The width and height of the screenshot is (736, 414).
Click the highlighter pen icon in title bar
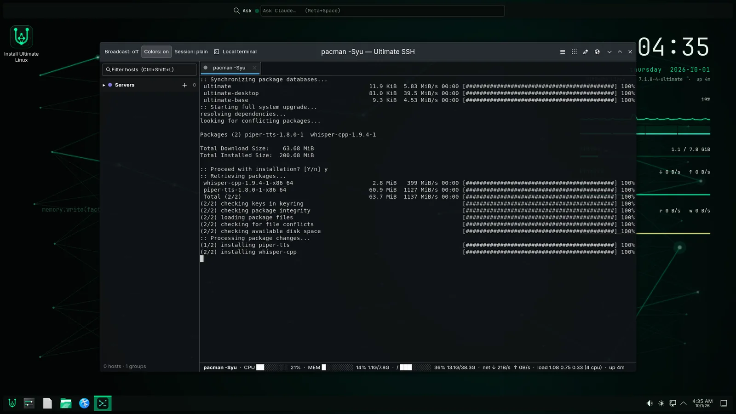tap(586, 52)
